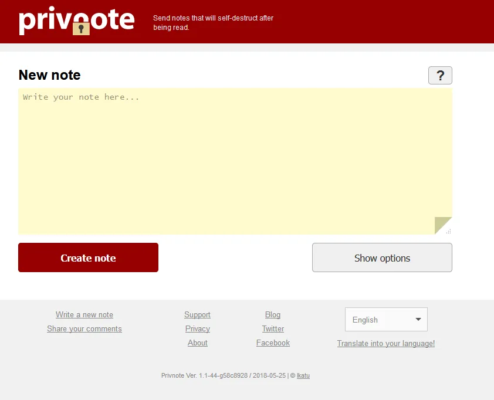Click Translate into your language link

(x=386, y=343)
